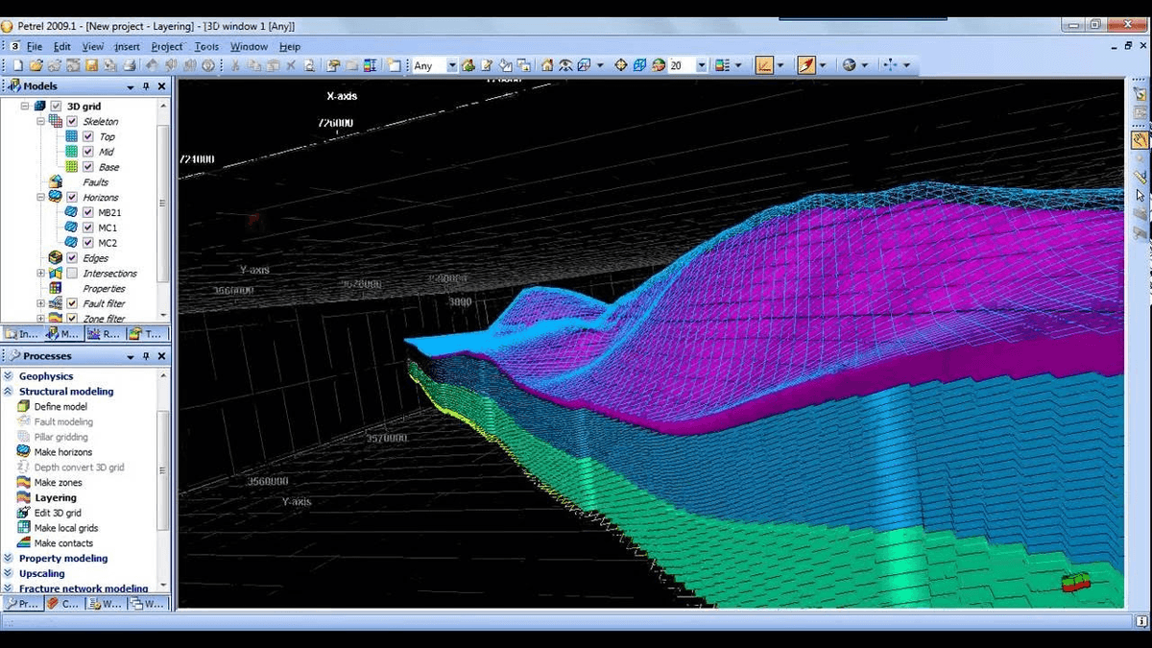Screen dimensions: 1152x648
Task: Toggle the Skeleton Top checkbox
Action: click(88, 137)
